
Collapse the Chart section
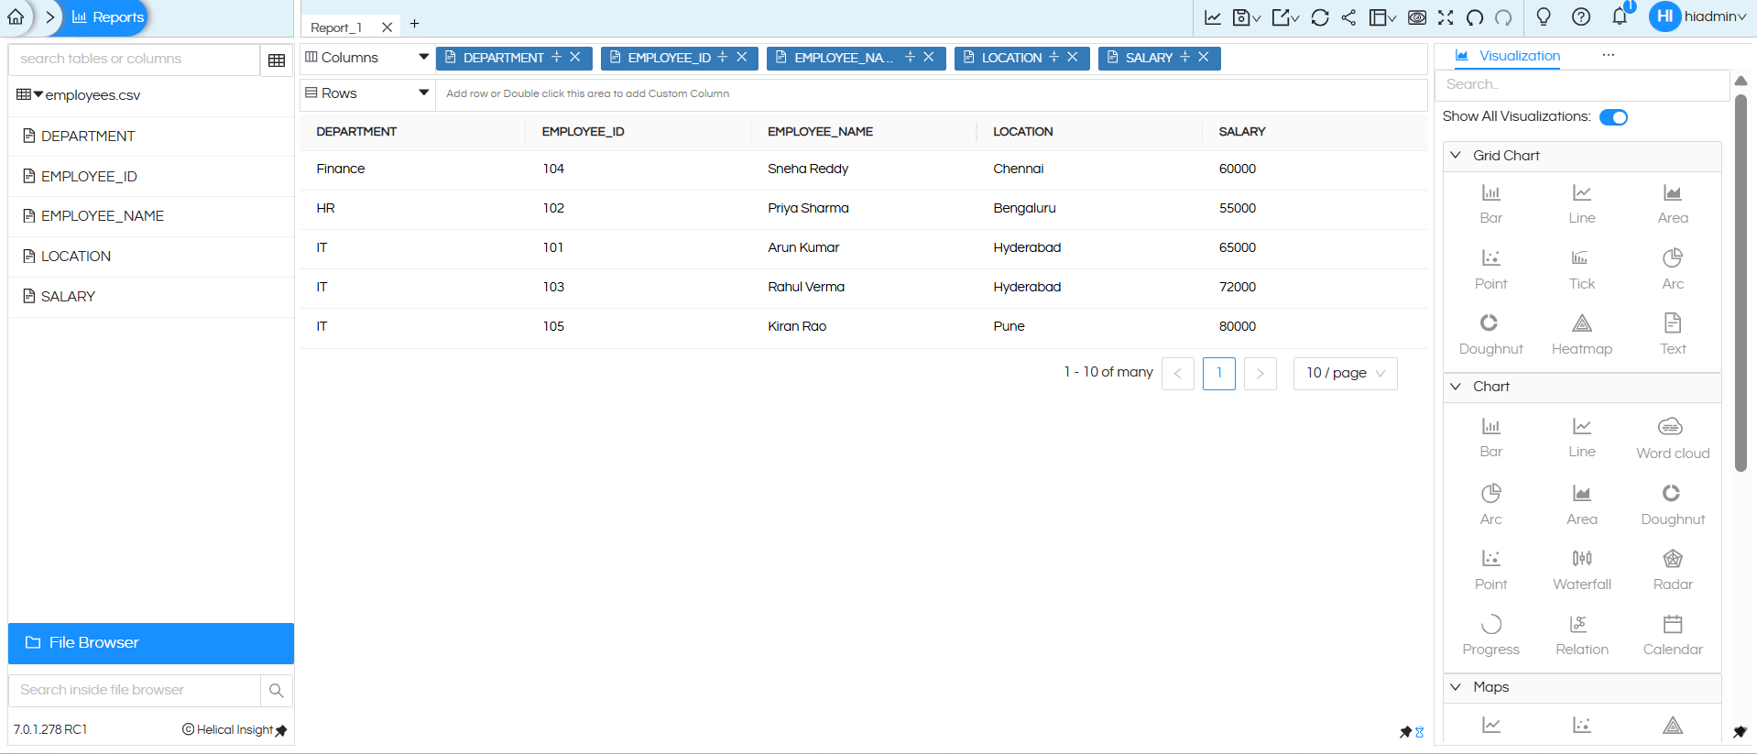coord(1456,387)
